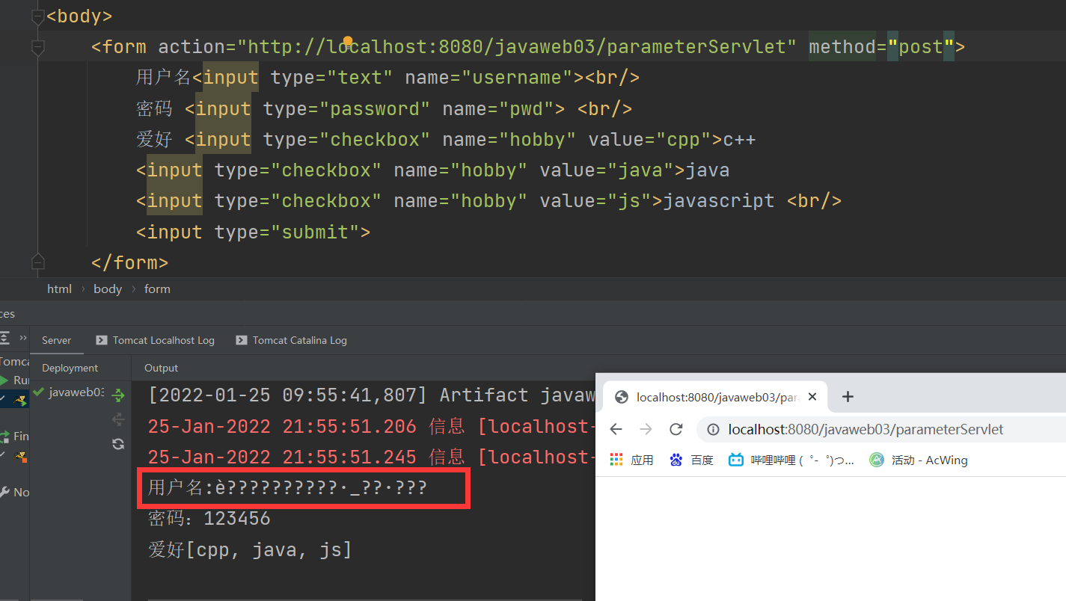Select the Running node green play icon
The image size is (1066, 601).
coord(5,380)
